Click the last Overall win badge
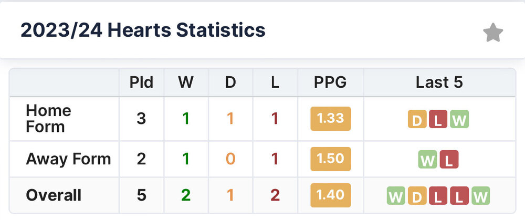Image resolution: width=525 pixels, height=220 pixels. pyautogui.click(x=480, y=196)
